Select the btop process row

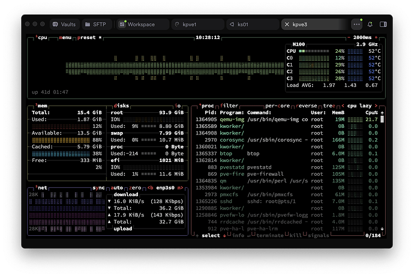point(286,154)
